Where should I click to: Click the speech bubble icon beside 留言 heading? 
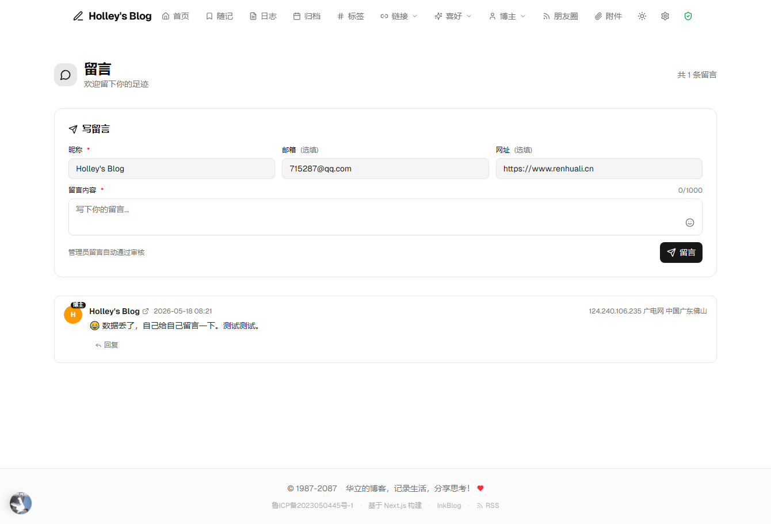point(66,75)
